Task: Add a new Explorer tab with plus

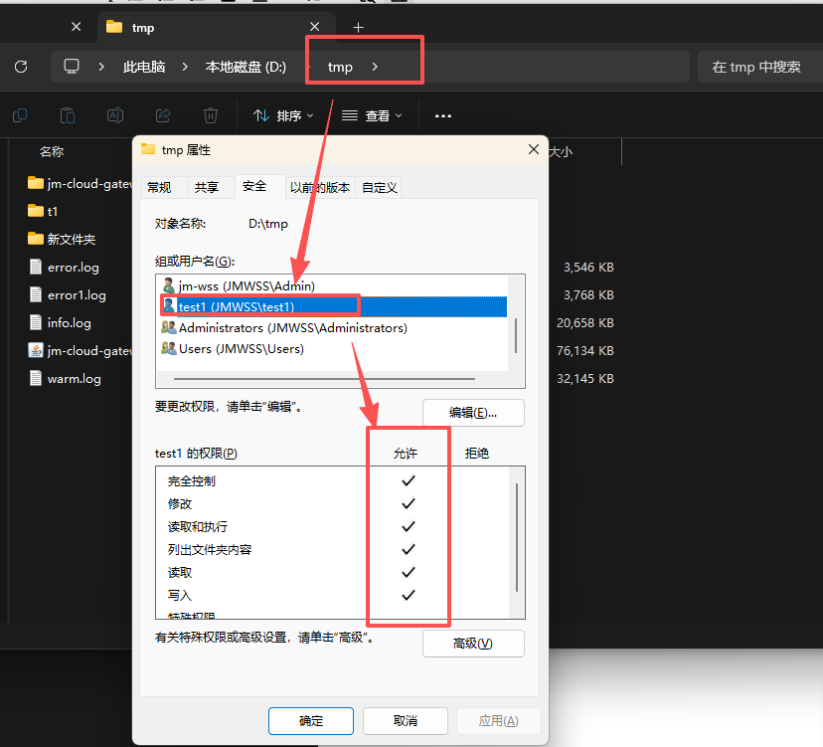Action: click(x=359, y=27)
